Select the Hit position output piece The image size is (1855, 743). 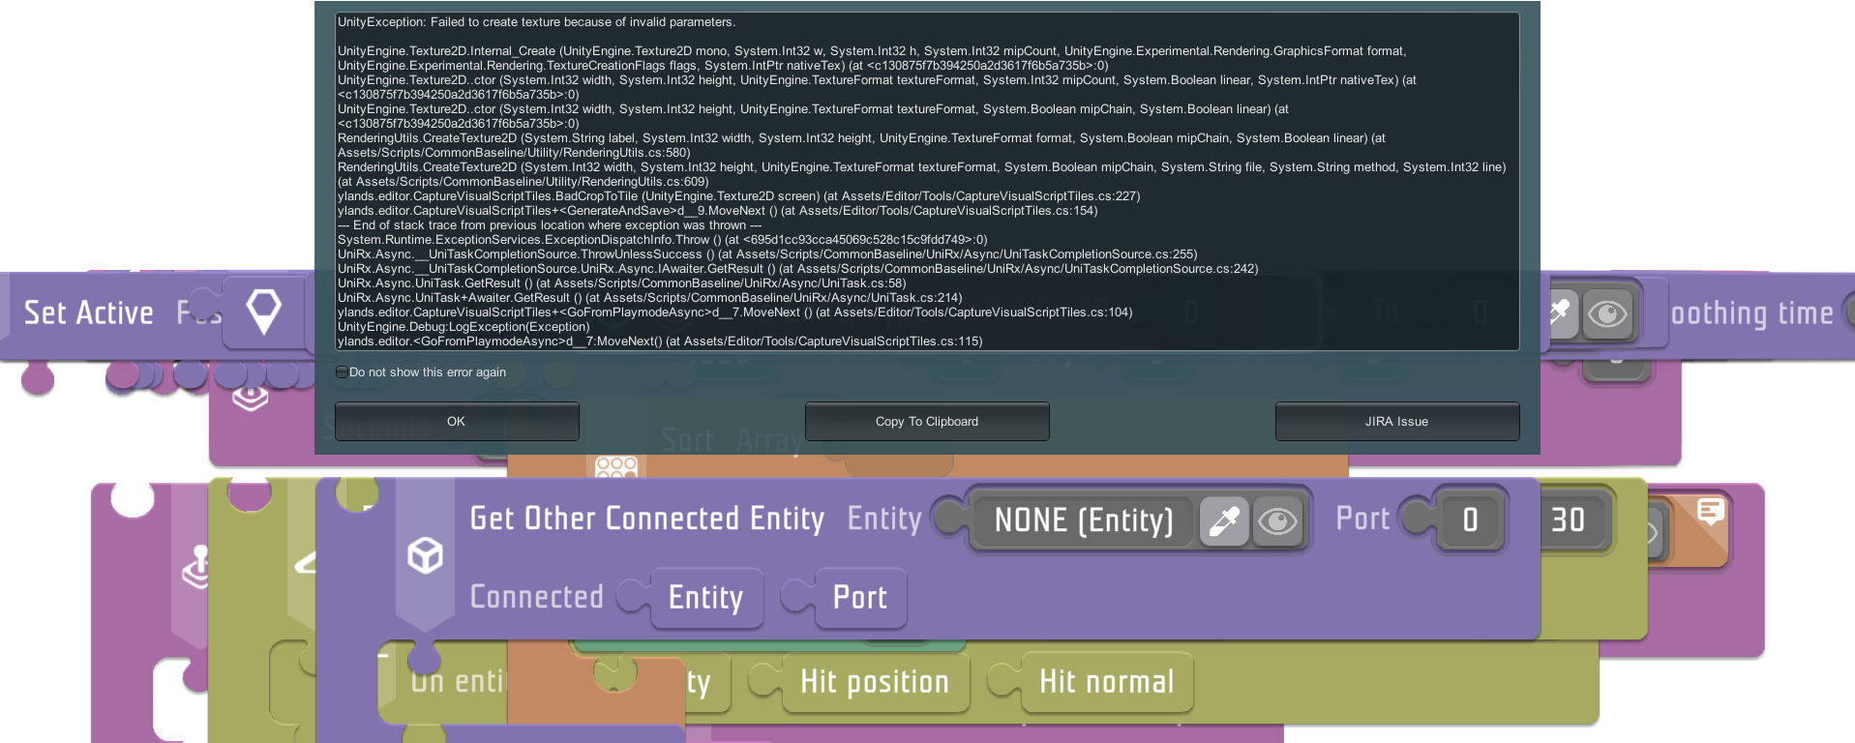pos(874,682)
